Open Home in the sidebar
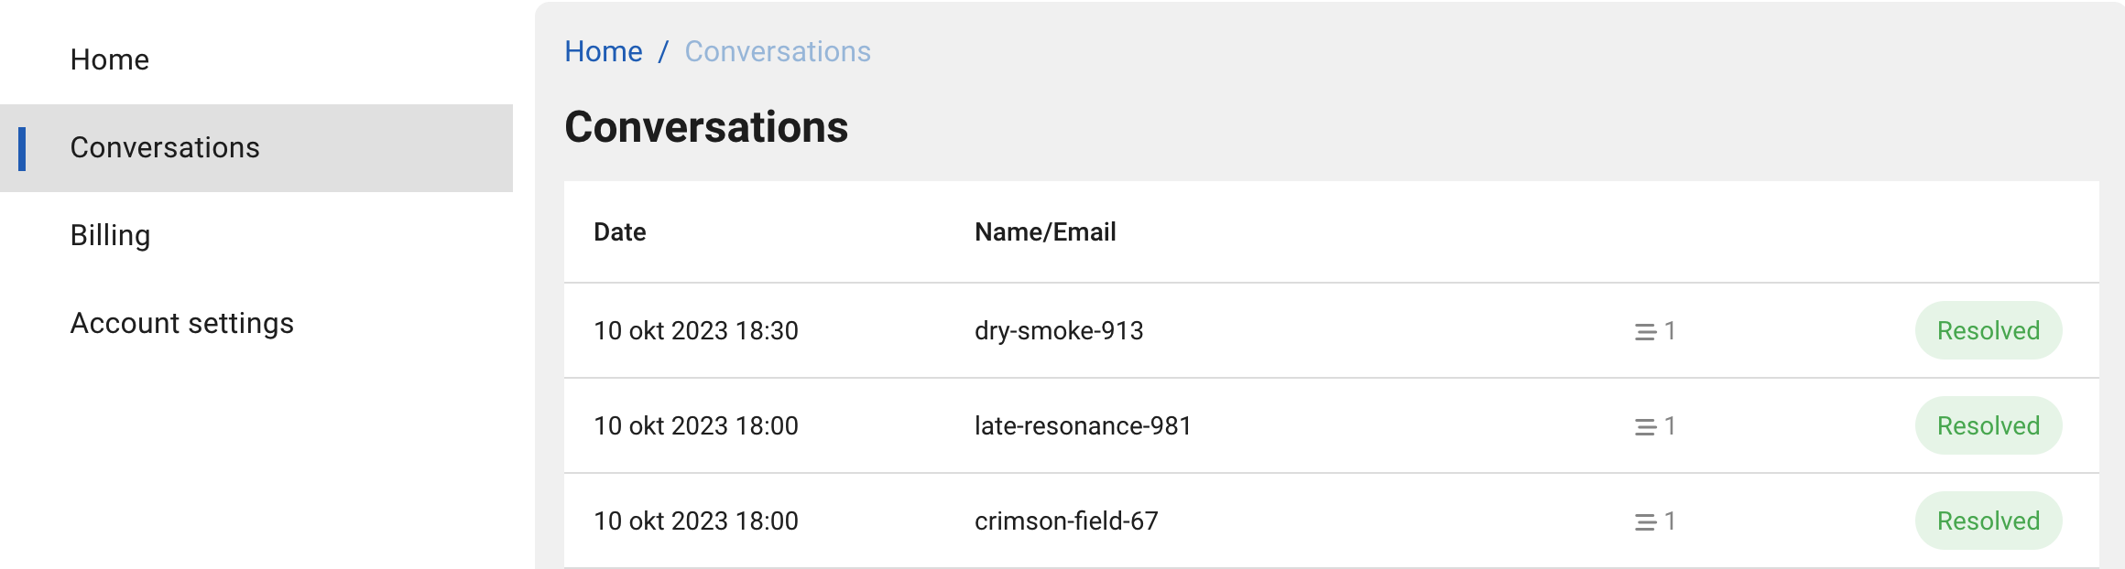Image resolution: width=2125 pixels, height=569 pixels. pos(110,59)
